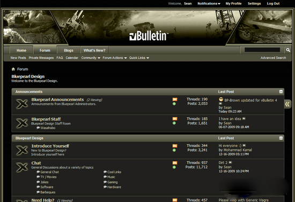Go to last post icon next to Dirt 2
This screenshot has height=202, width=295.
coord(230,162)
